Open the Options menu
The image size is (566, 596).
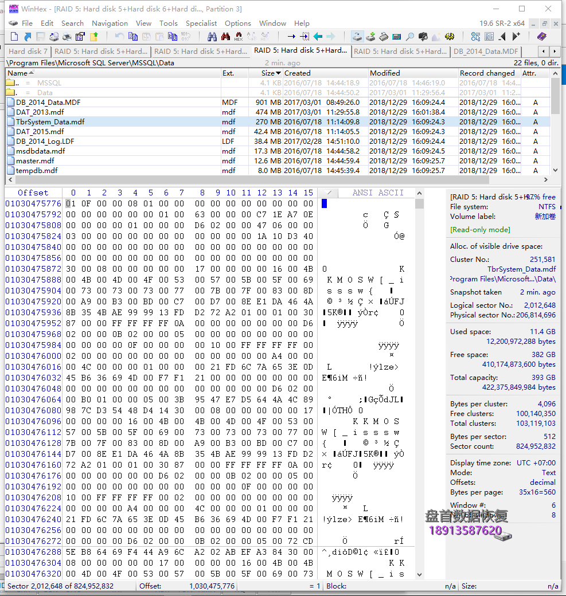point(238,23)
